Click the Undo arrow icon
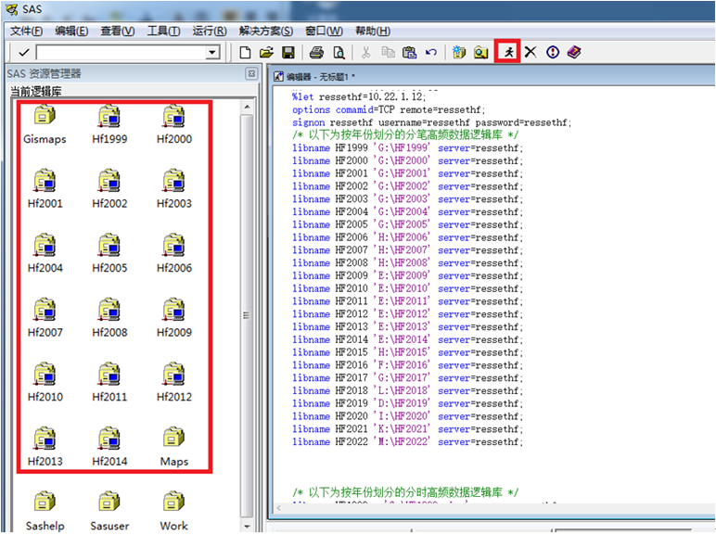Viewport: 716px width, 535px height. pyautogui.click(x=431, y=53)
